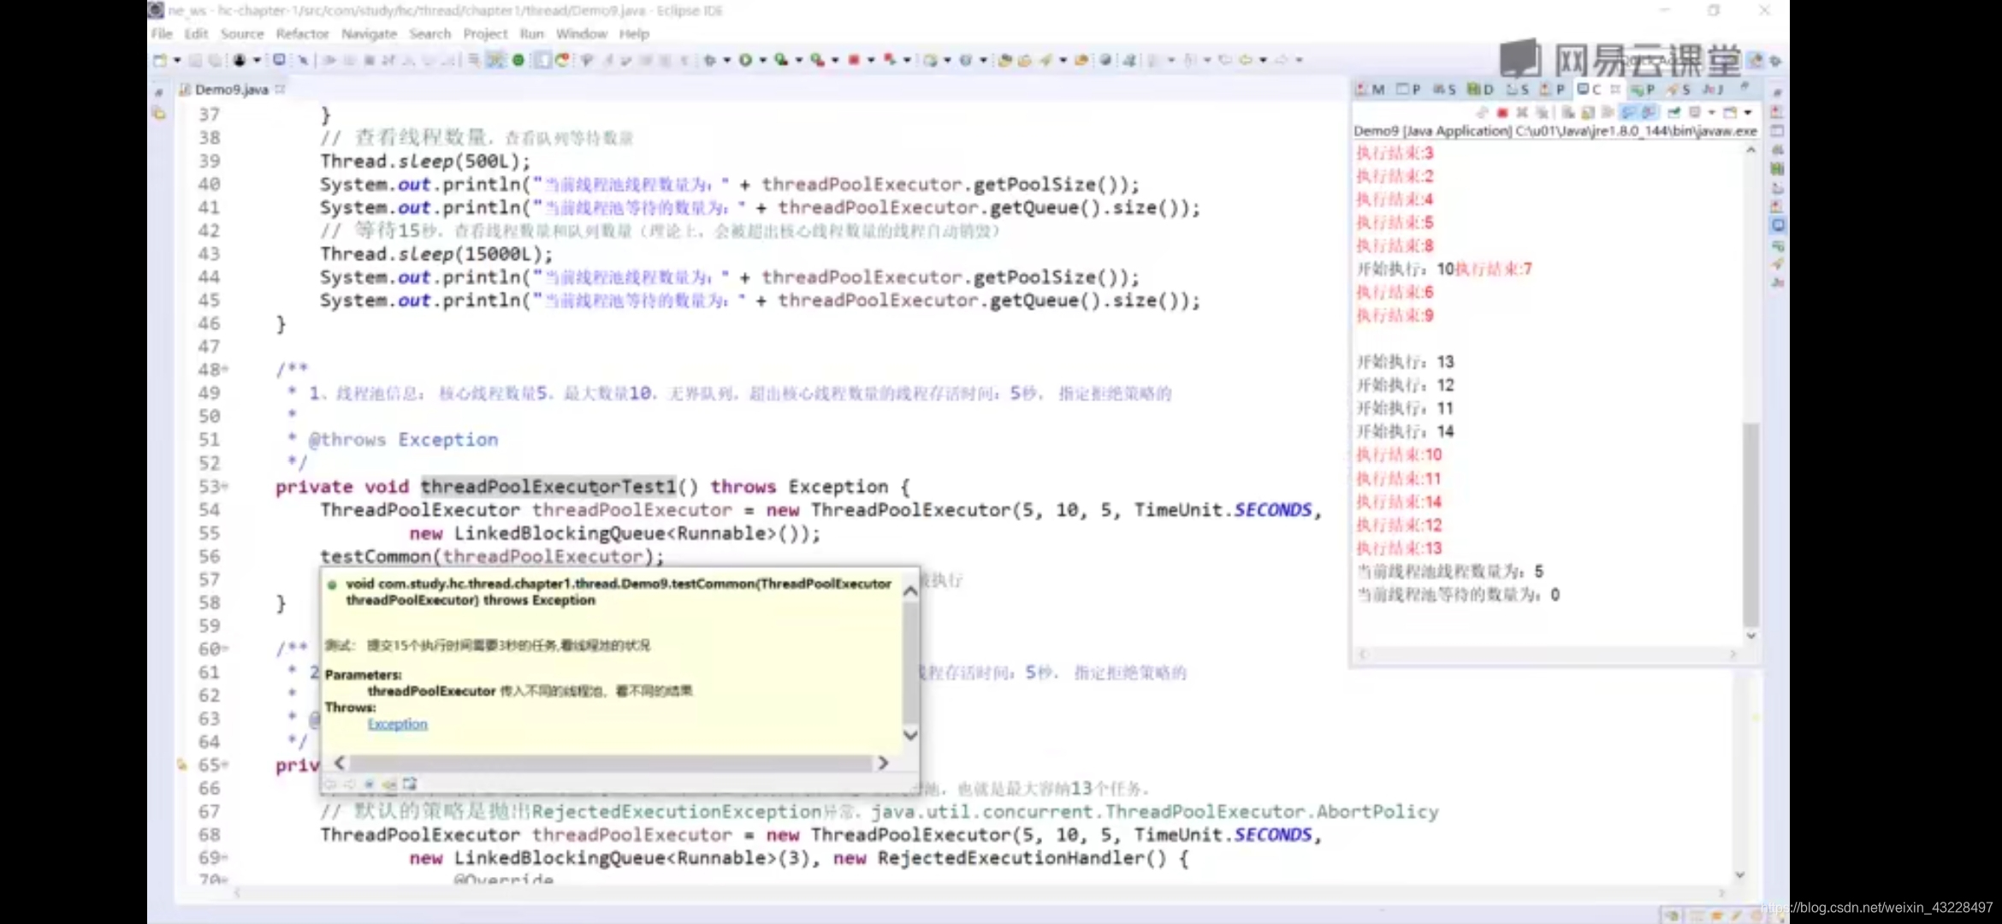Viewport: 2002px width, 924px height.
Task: Select the Demo9.java editor tab
Action: pos(230,89)
